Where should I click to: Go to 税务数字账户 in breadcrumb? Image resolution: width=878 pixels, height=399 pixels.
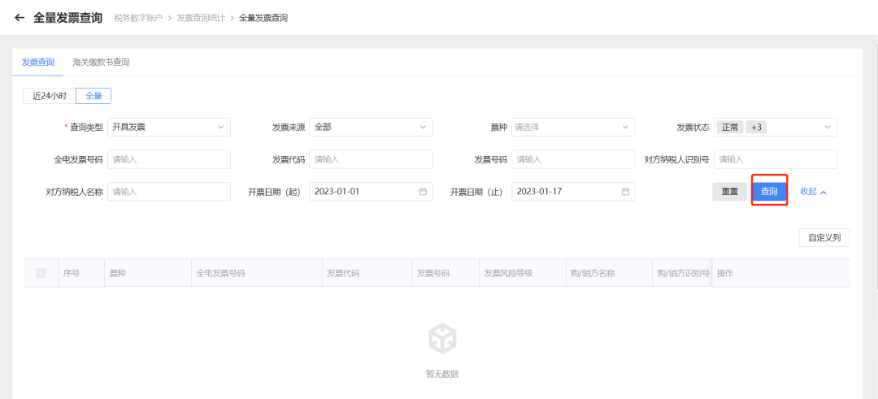[x=137, y=18]
